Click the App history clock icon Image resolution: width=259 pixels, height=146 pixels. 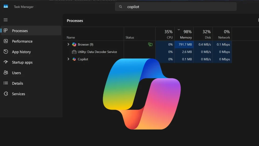coord(6,51)
